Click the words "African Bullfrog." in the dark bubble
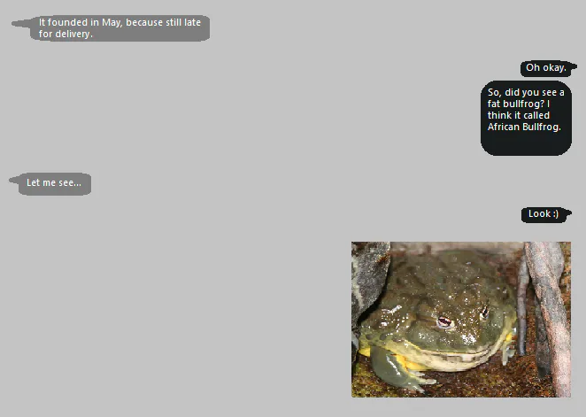Screen dimensions: 586x417 pyautogui.click(x=524, y=127)
